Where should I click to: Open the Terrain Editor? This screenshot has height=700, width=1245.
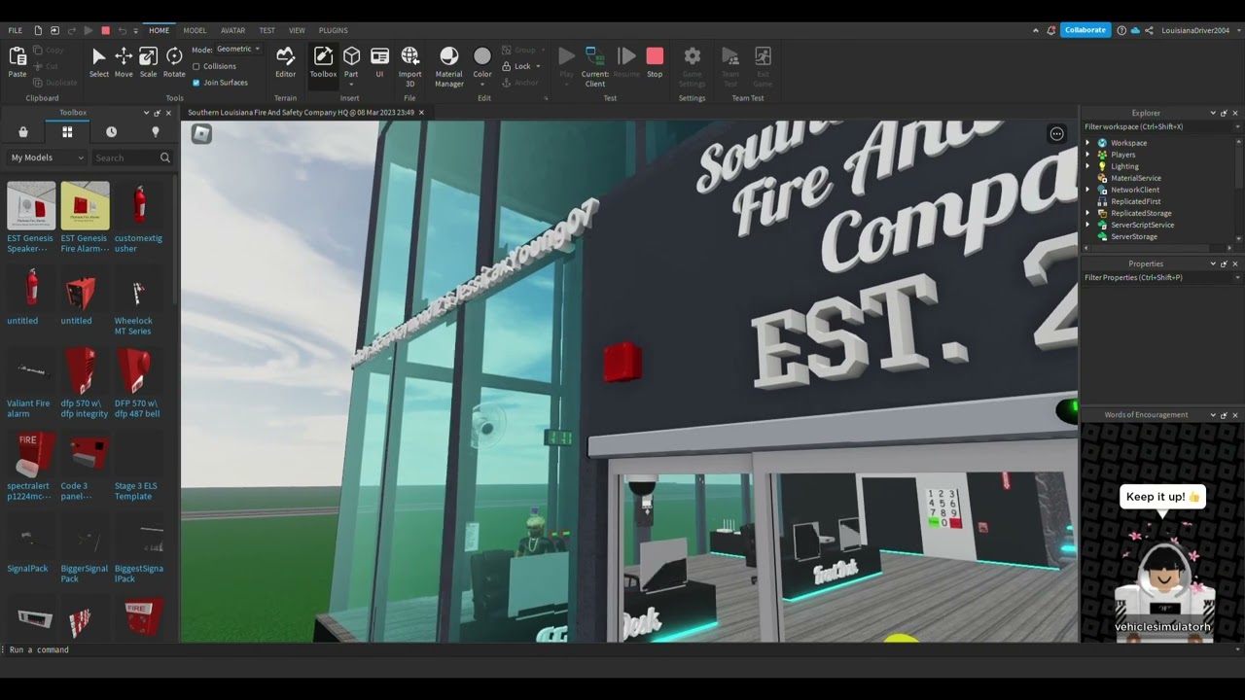(285, 62)
